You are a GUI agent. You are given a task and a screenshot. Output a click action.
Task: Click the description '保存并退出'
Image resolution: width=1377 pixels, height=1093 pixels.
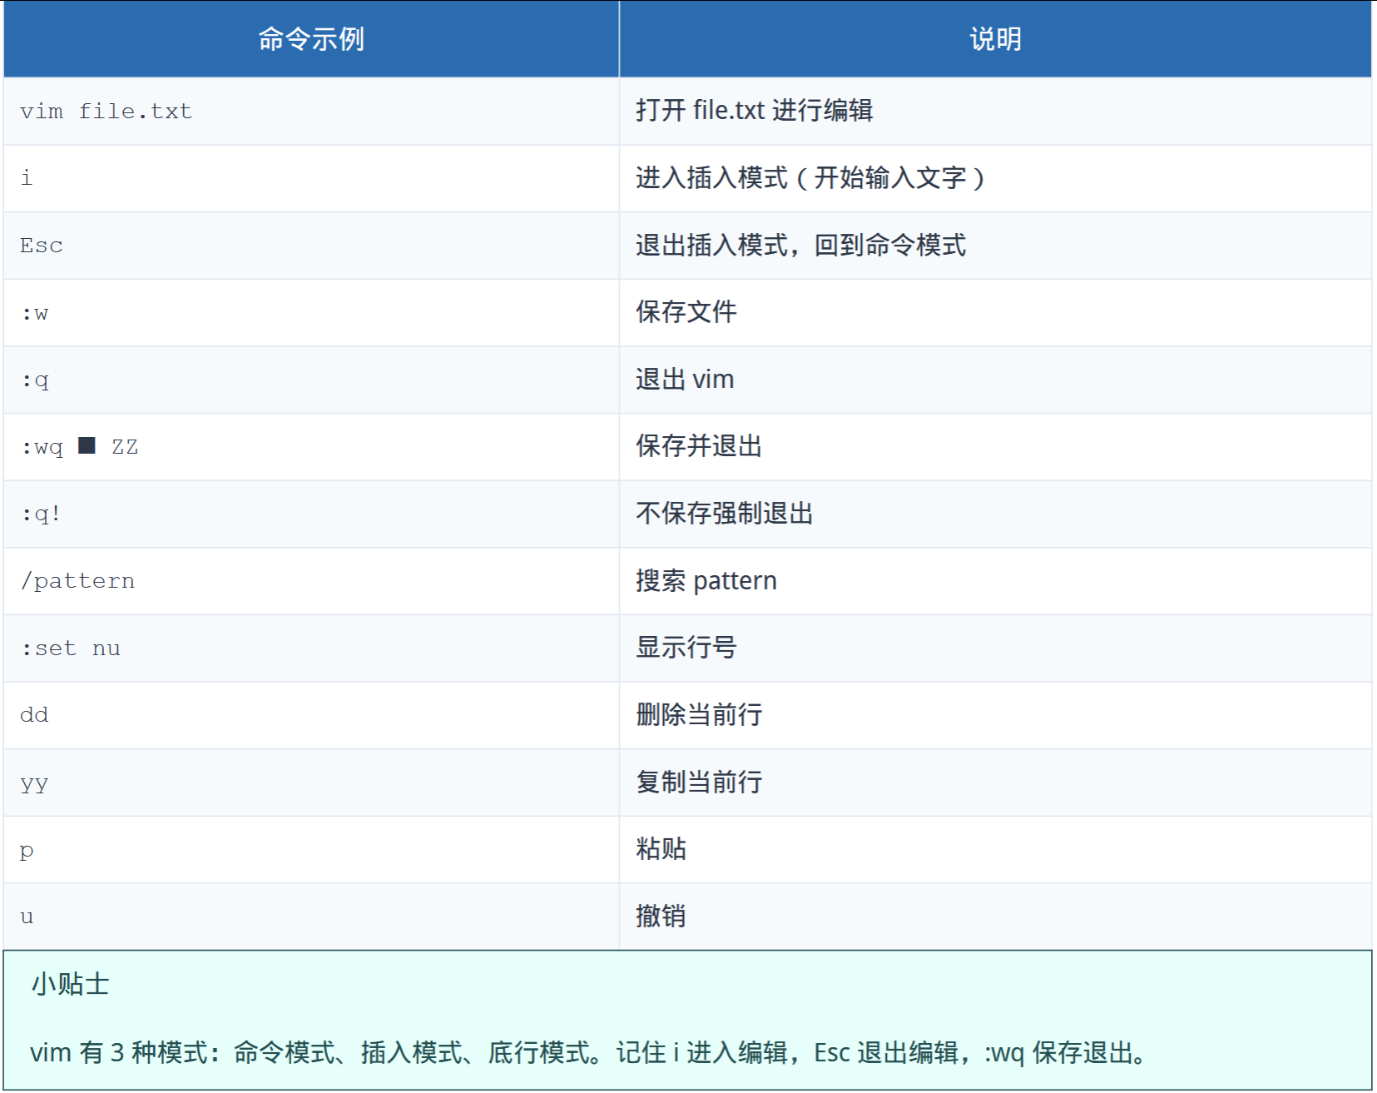(699, 446)
